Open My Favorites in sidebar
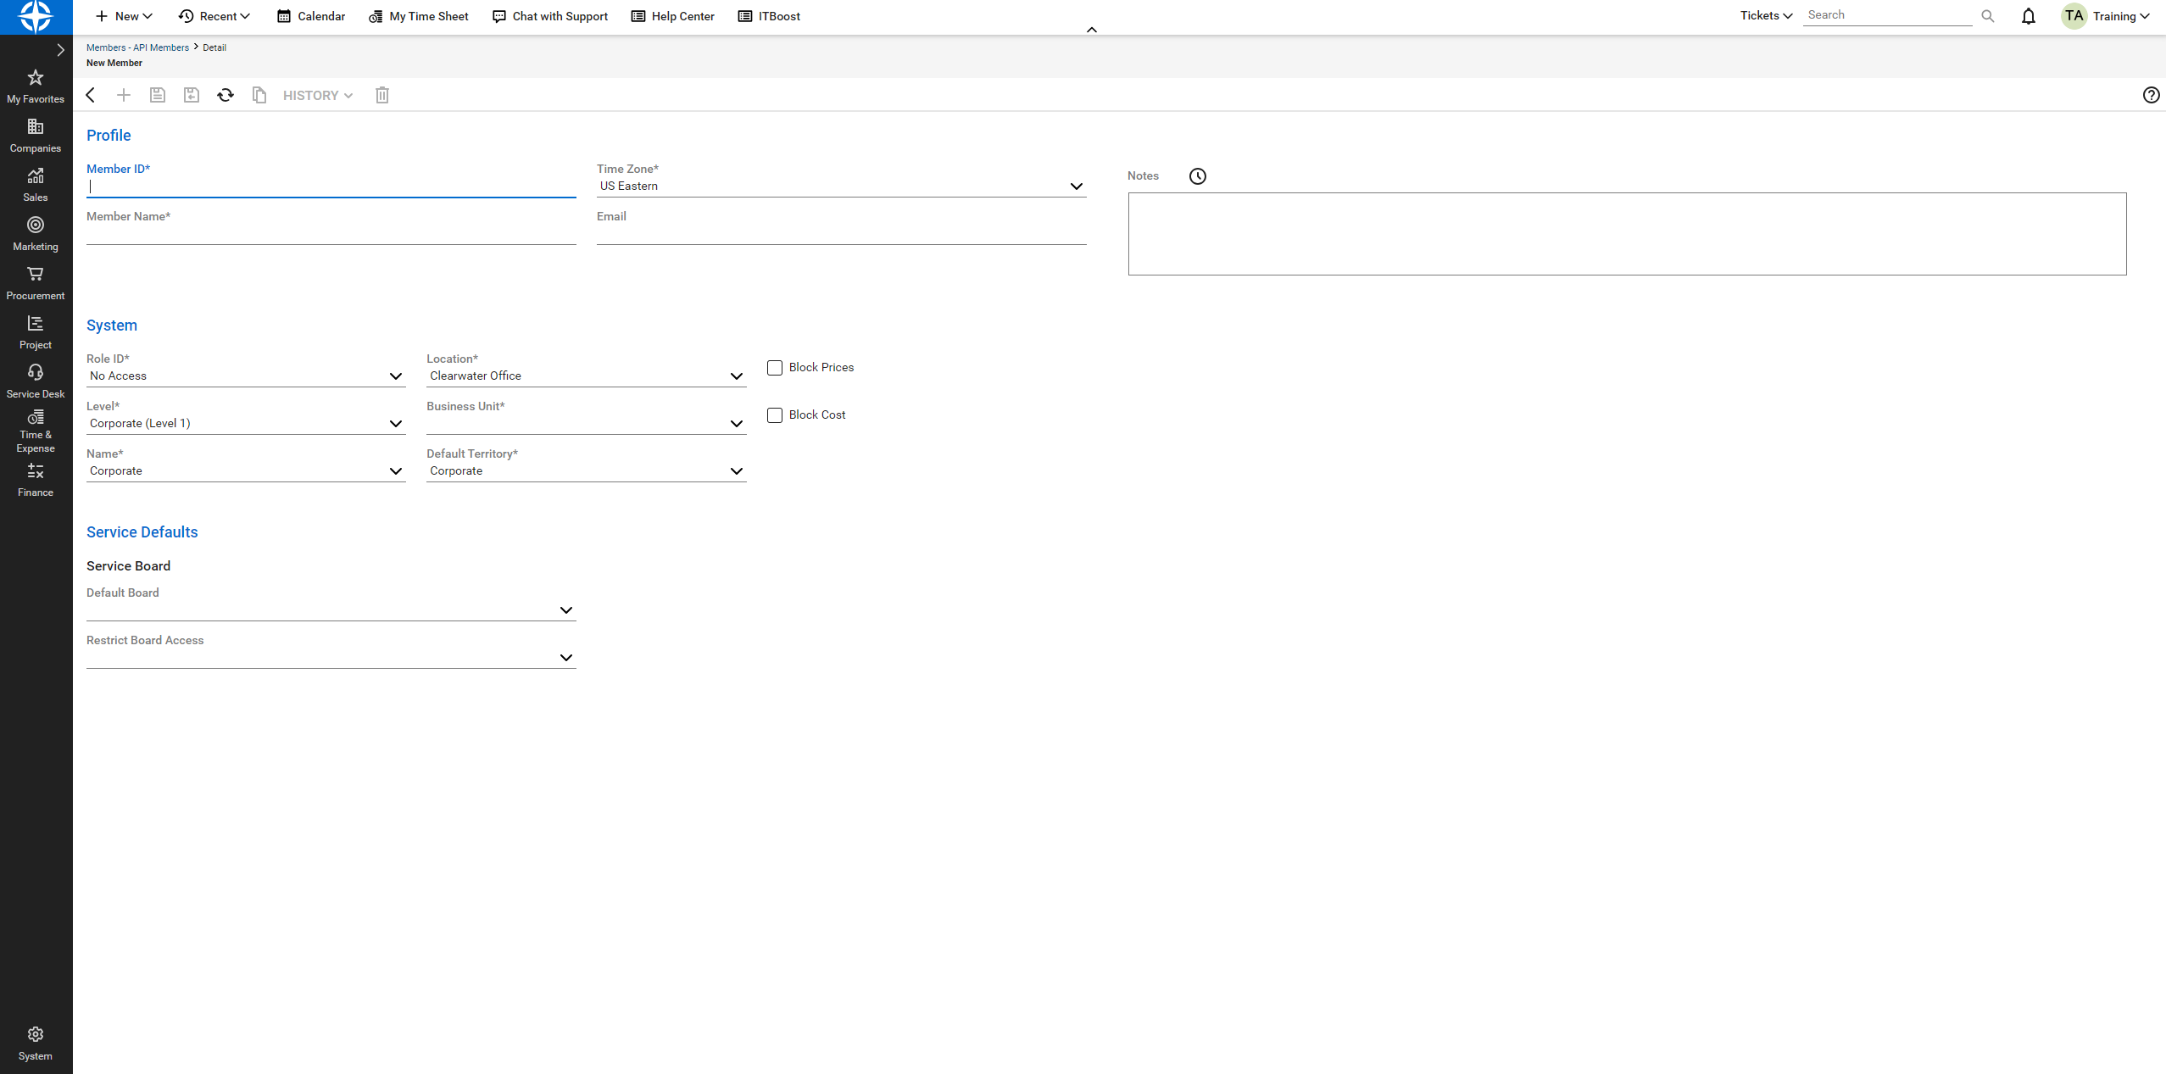 [36, 86]
